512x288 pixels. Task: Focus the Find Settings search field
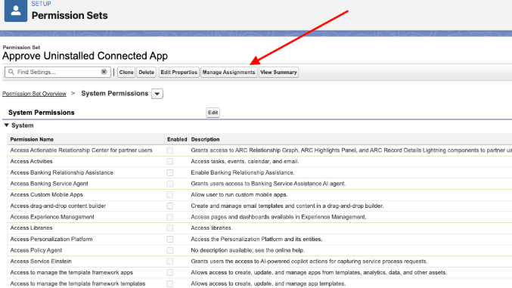57,72
